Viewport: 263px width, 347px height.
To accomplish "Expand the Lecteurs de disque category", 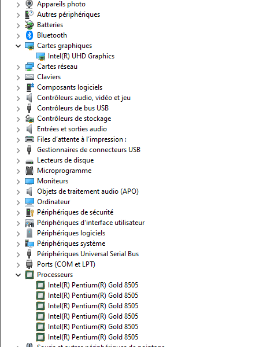I will tap(18, 160).
